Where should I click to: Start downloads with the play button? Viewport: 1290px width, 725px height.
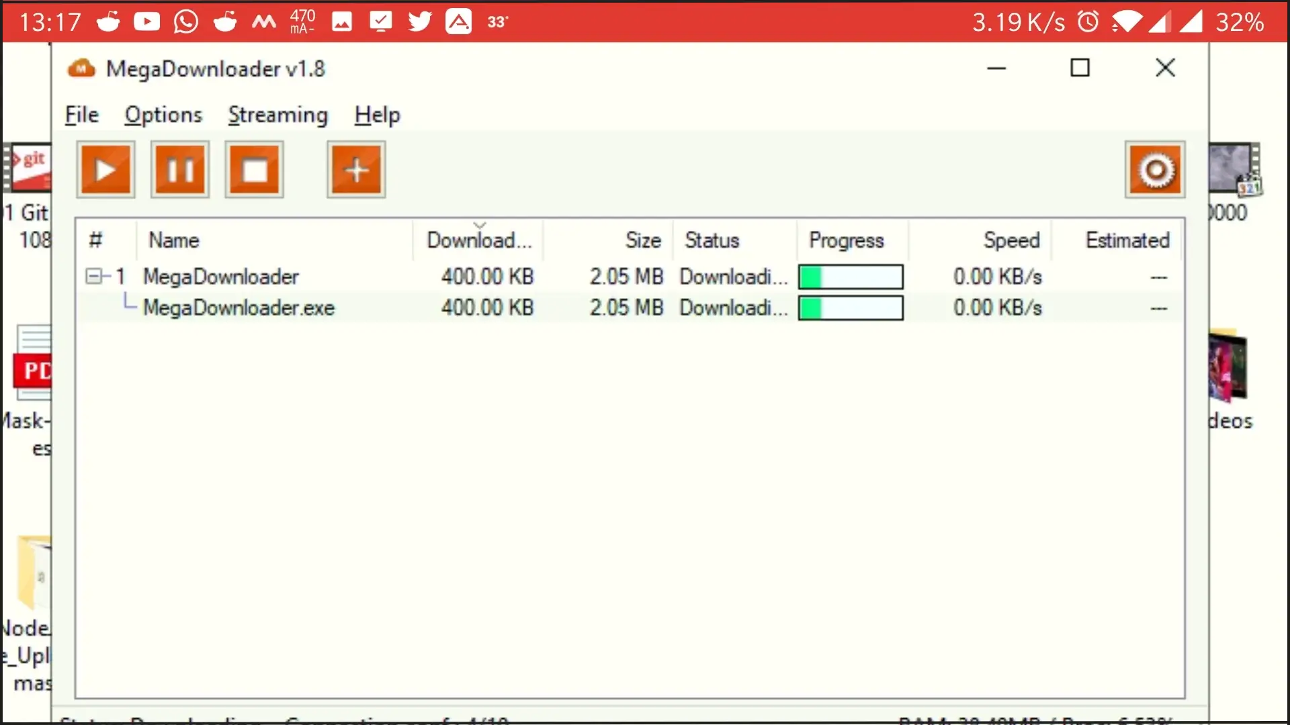click(x=105, y=170)
